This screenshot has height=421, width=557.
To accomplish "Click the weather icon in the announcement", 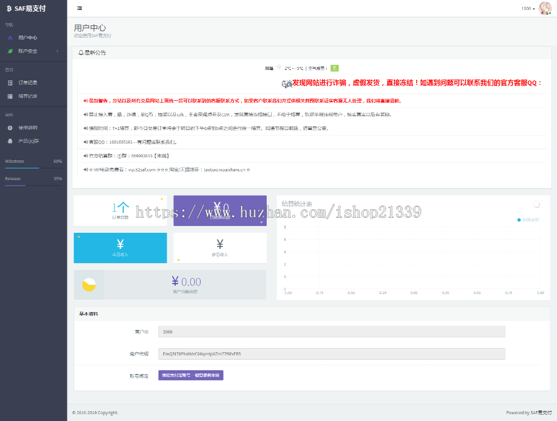I will 278,67.
